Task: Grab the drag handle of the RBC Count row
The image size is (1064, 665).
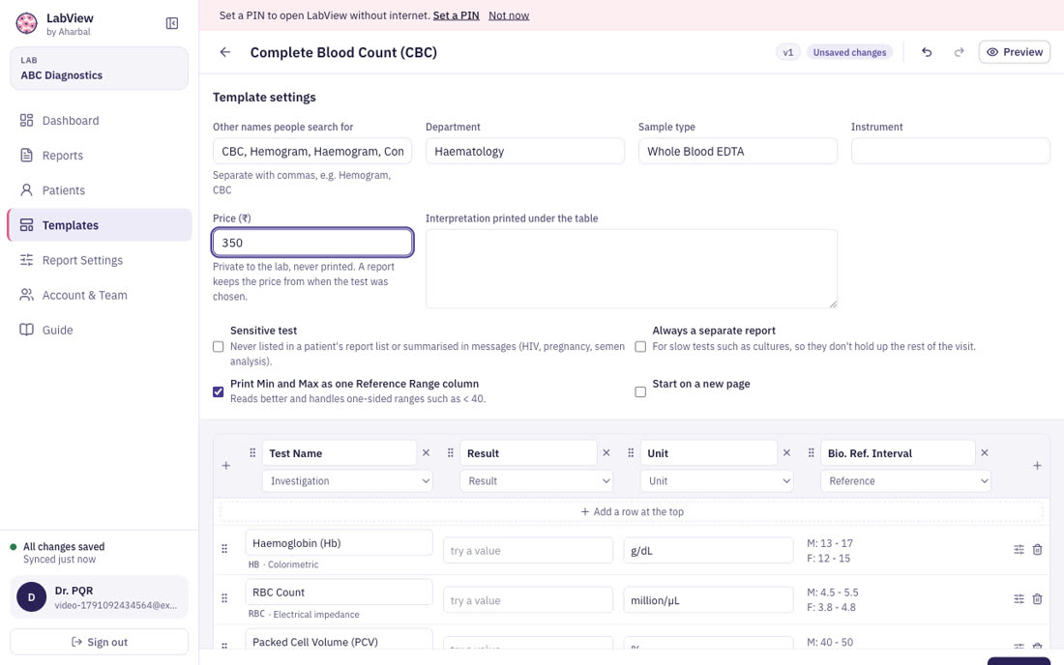Action: [224, 598]
